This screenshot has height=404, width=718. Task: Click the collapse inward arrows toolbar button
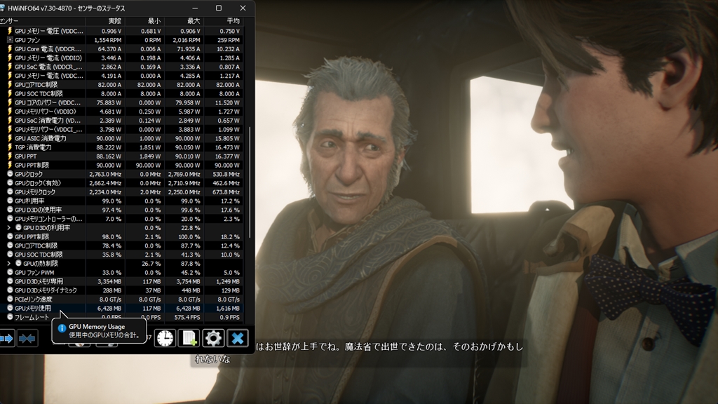click(27, 339)
